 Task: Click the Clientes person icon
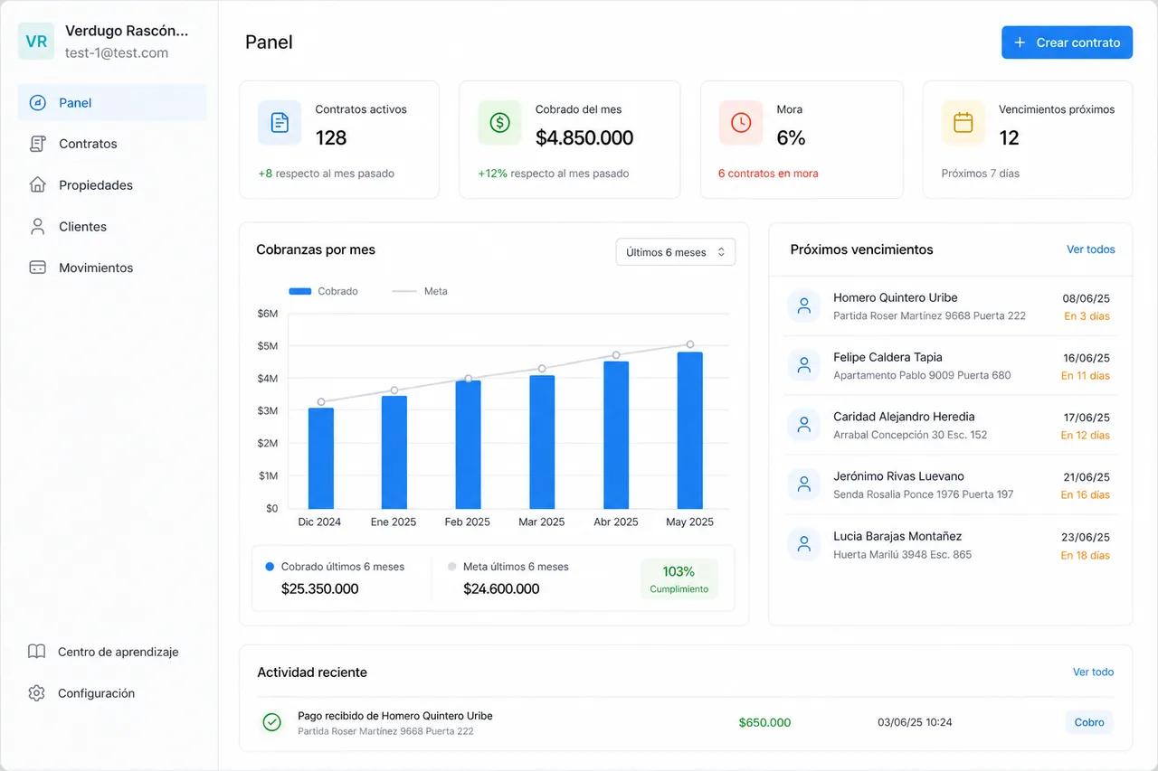(x=37, y=227)
